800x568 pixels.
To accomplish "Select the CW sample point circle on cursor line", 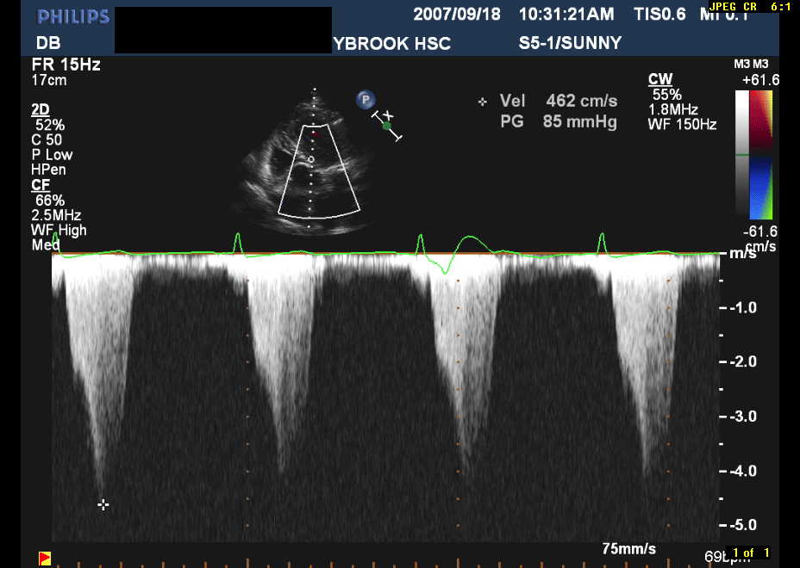I will click(x=311, y=159).
